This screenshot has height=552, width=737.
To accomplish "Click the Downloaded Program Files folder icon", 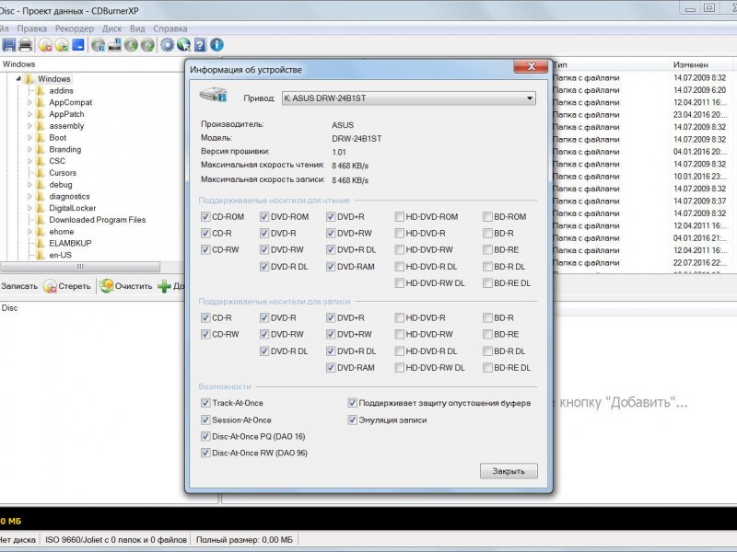I will tap(41, 220).
